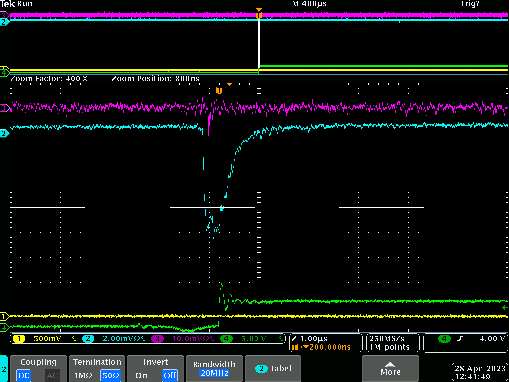Click the orange trigger T marker above zoomed waveform
Image resolution: width=509 pixels, height=382 pixels.
click(x=219, y=90)
